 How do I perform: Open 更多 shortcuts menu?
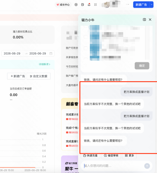coord(129,156)
